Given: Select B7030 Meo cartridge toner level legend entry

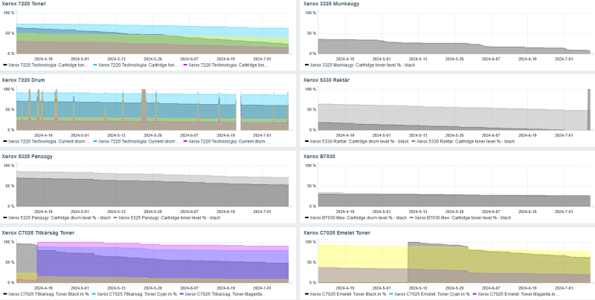Looking at the screenshot, I should 460,218.
